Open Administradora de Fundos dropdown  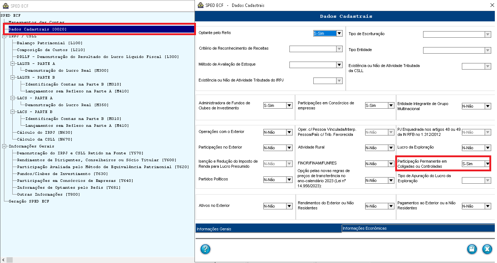(289, 105)
